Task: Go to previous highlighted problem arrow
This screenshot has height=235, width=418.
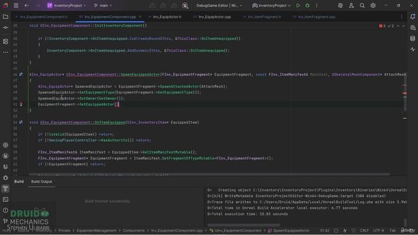Action: click(x=398, y=26)
